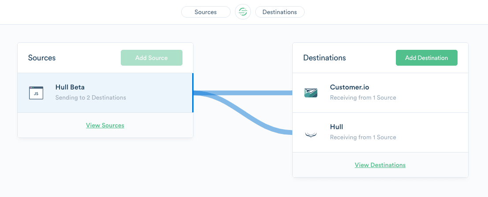Click the Add Destination button

click(427, 58)
